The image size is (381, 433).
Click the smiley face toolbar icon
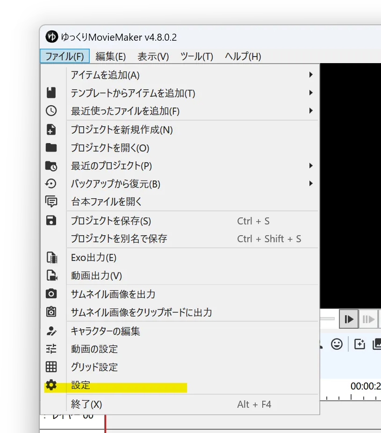[337, 344]
